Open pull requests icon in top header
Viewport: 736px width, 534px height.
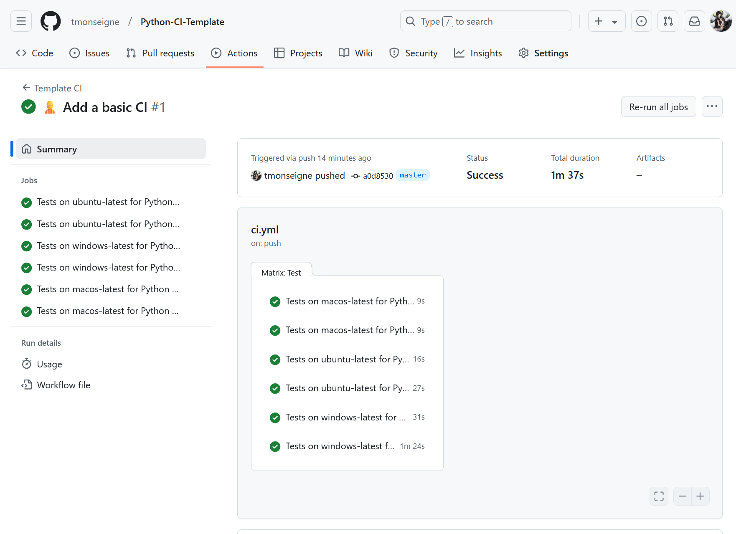(x=668, y=21)
